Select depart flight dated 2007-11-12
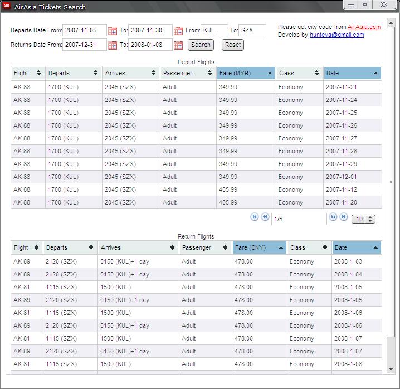400x389 pixels. 196,189
